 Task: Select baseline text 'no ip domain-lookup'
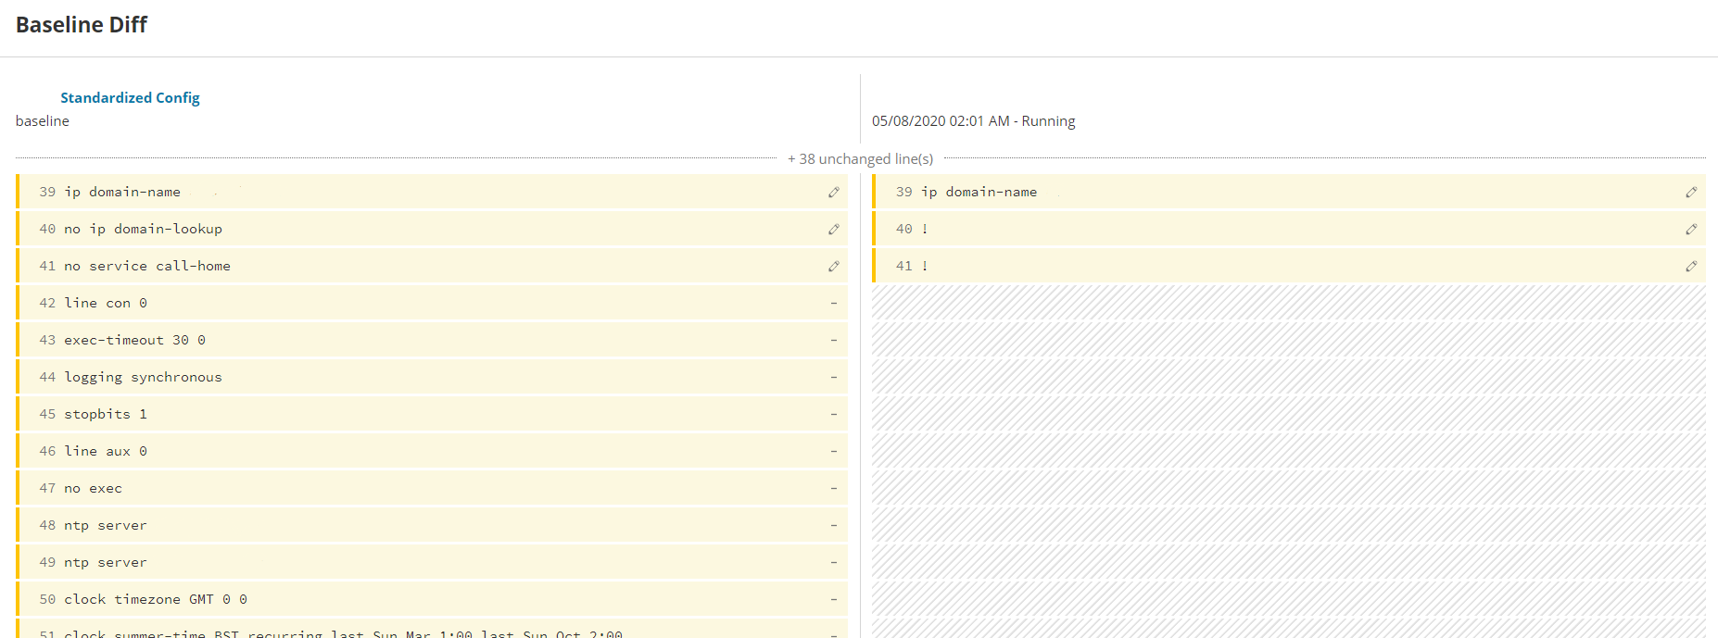144,229
